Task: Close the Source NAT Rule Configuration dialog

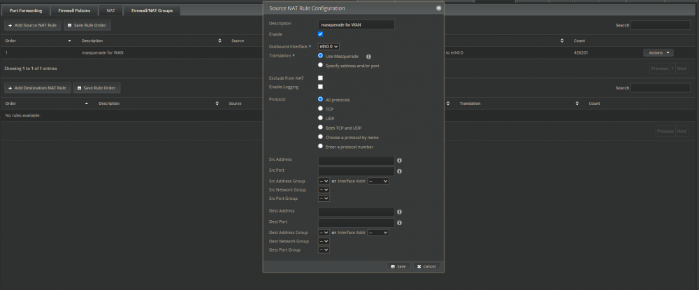Action: click(439, 8)
